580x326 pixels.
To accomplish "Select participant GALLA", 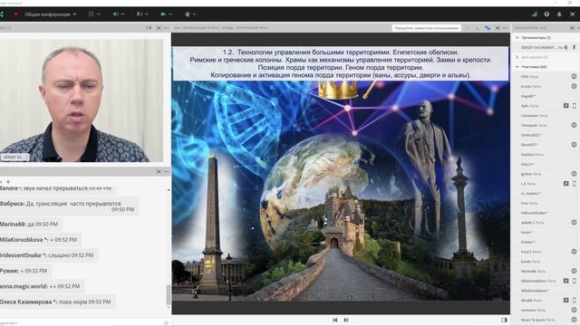I will 527,164.
